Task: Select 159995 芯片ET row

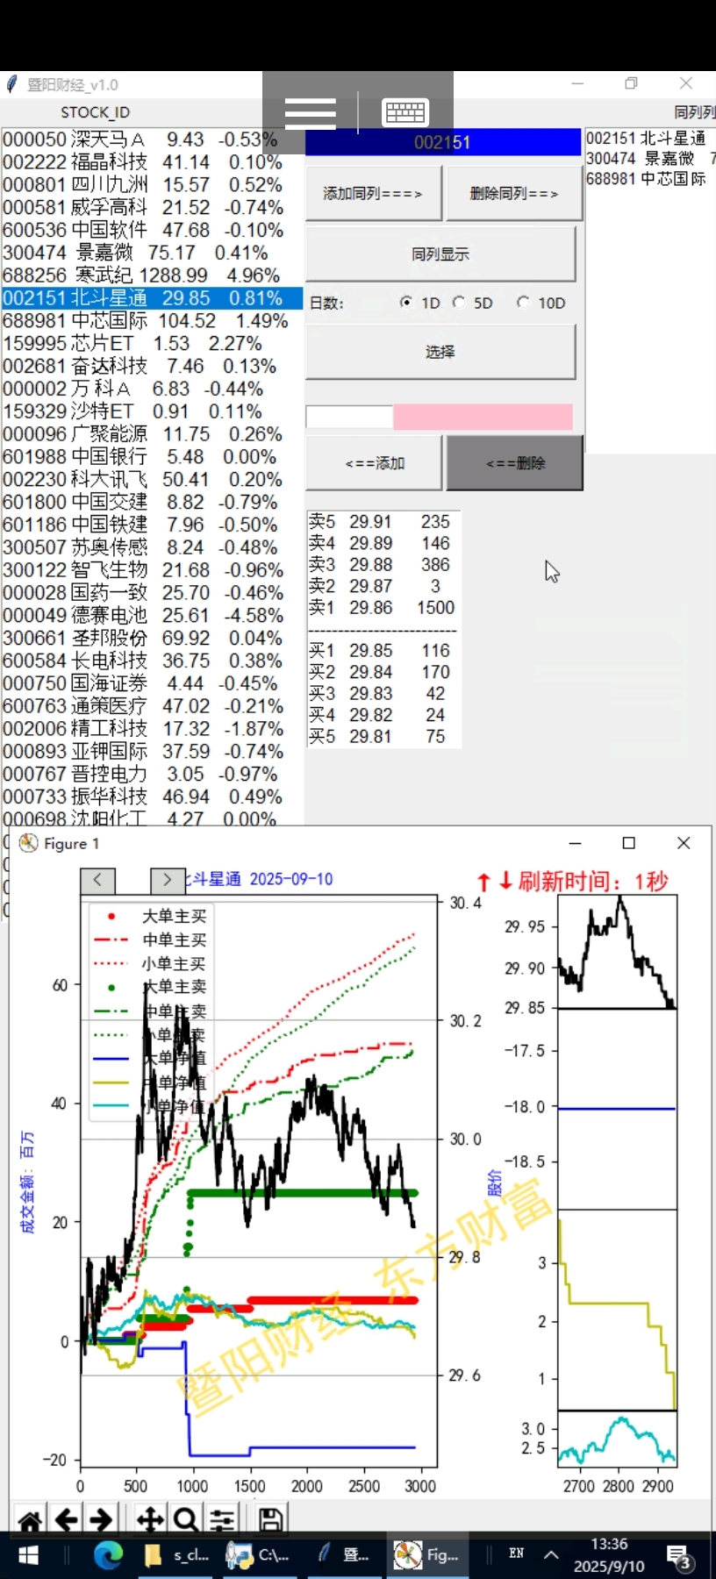Action: tap(152, 344)
